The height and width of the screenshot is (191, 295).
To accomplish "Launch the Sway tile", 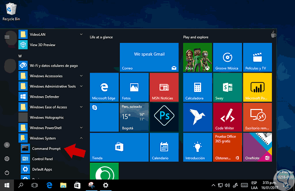I will click(227, 87).
